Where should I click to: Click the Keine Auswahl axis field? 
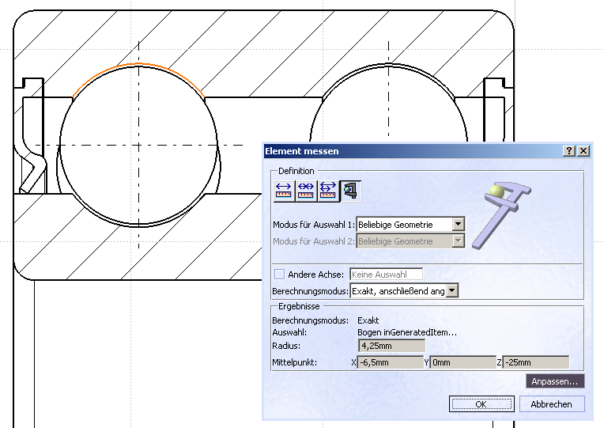386,275
